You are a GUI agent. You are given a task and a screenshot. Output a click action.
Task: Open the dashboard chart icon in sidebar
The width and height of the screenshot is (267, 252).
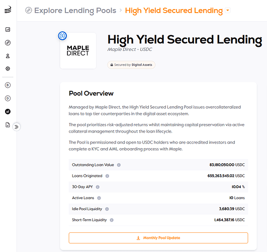(8, 30)
